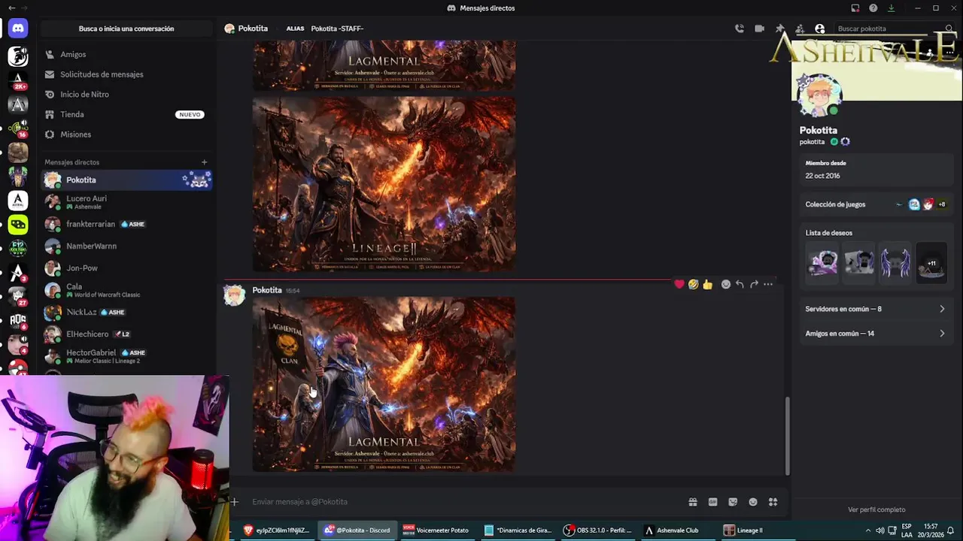The image size is (963, 541).
Task: Open the apps launcher icon
Action: click(x=773, y=502)
